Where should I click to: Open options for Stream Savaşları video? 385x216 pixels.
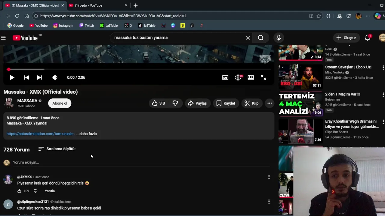click(383, 68)
